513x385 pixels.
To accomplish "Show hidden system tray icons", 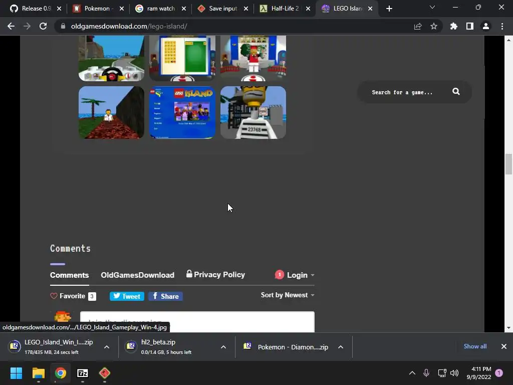I will tap(412, 373).
